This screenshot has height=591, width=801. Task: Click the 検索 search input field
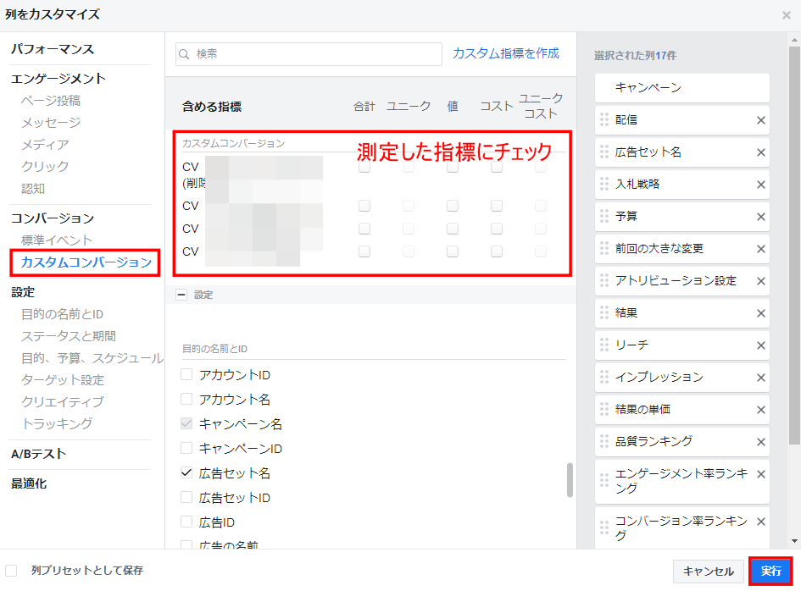(x=315, y=54)
